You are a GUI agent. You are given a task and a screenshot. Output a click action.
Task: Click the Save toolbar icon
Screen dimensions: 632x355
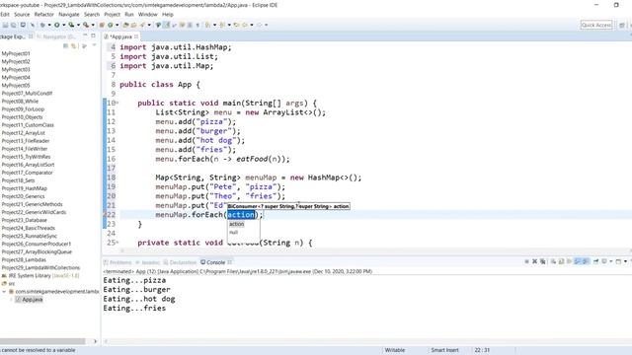(5, 25)
